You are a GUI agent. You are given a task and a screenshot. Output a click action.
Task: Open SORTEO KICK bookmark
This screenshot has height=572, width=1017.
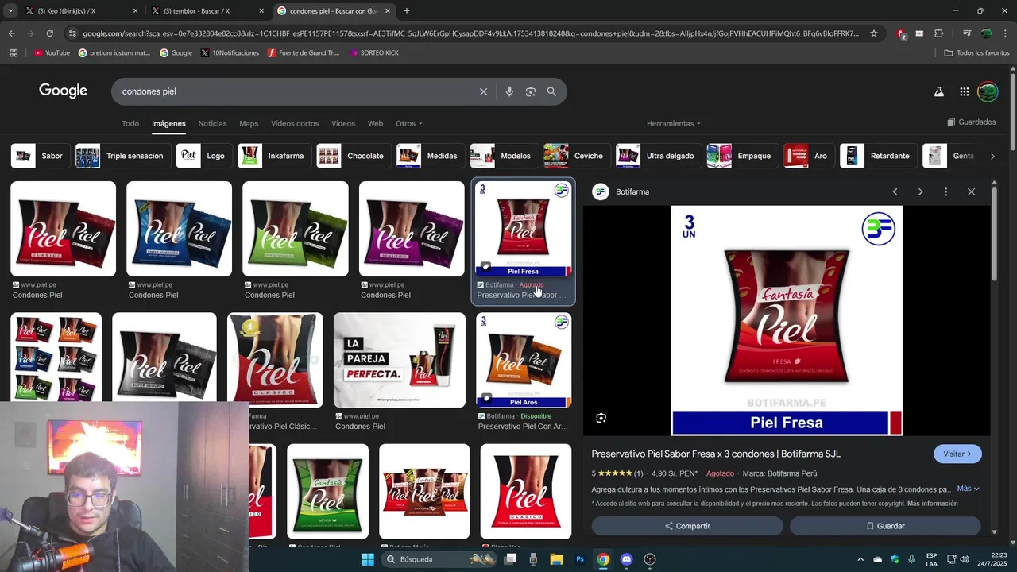(x=373, y=53)
